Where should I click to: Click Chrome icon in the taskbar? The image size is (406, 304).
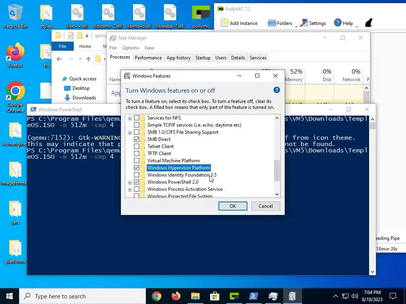pos(156,296)
